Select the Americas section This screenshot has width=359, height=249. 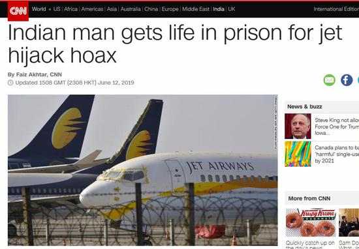click(x=92, y=9)
